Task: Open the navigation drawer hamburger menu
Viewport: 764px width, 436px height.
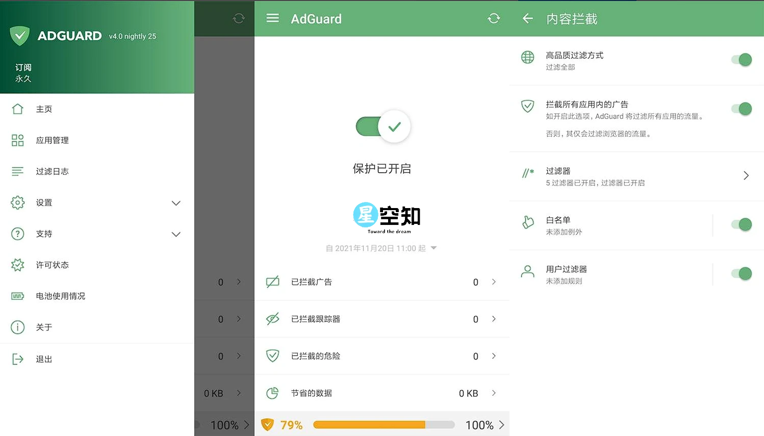Action: pos(272,18)
